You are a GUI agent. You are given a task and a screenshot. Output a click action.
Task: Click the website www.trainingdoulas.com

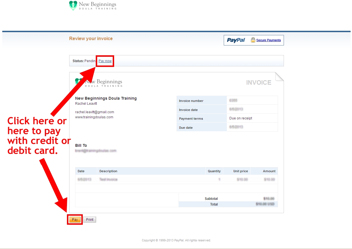click(94, 117)
